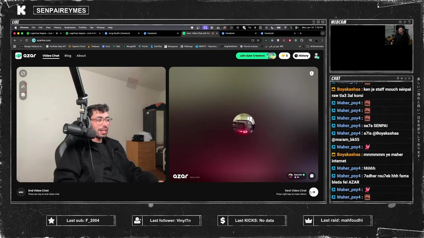424x238 pixels.
Task: Mute audio on the first Lagrimas Negras tab
Action: pos(57,33)
